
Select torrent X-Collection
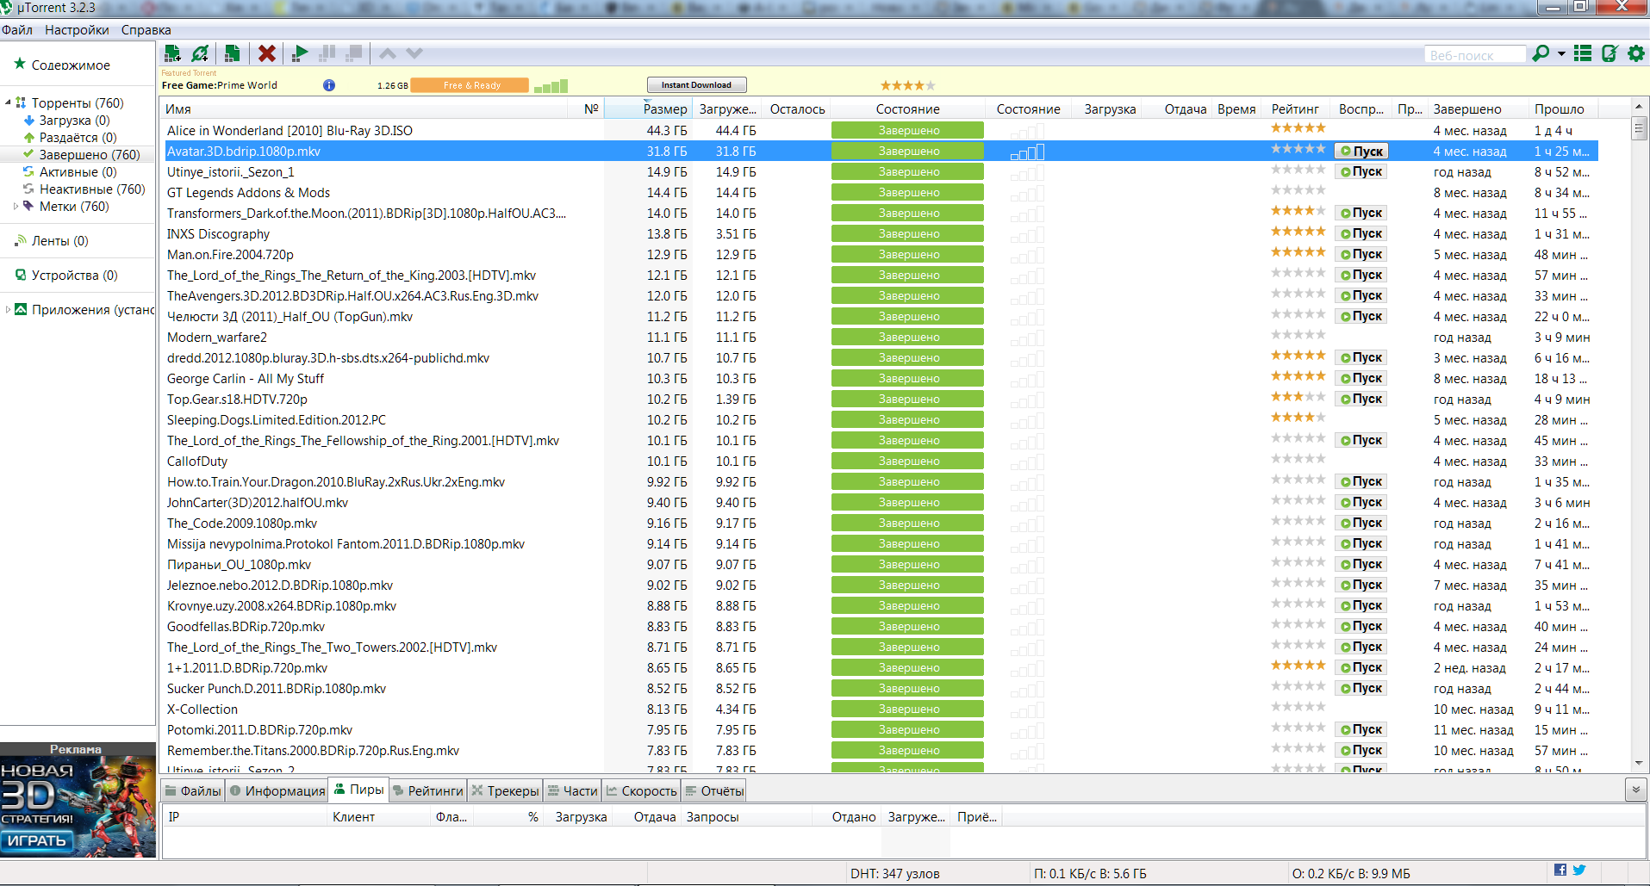(x=202, y=709)
